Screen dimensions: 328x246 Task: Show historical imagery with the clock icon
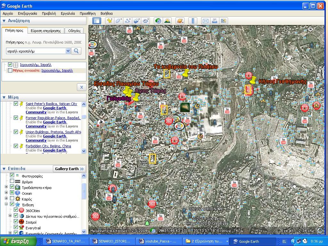pyautogui.click(x=158, y=21)
